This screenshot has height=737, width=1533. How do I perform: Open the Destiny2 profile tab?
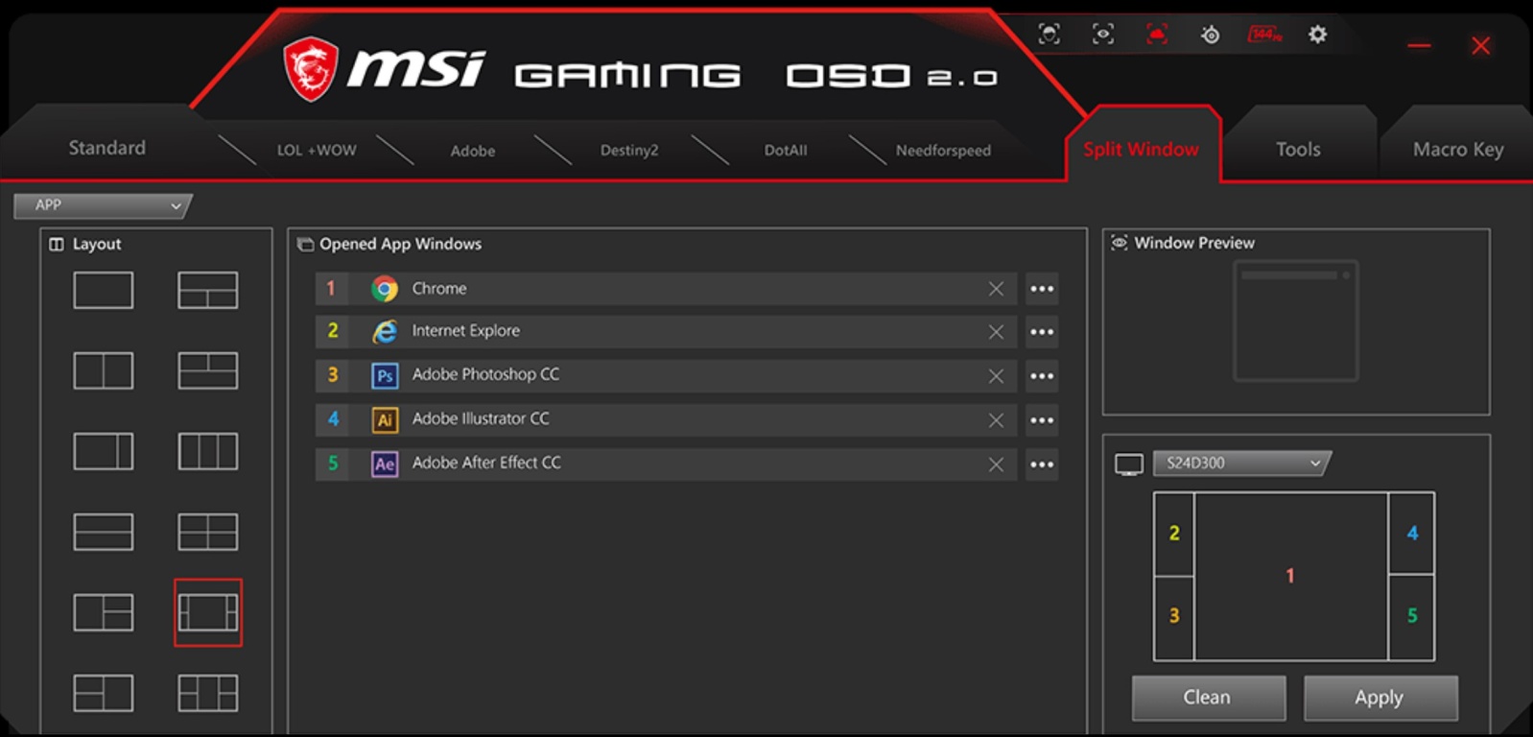click(629, 151)
